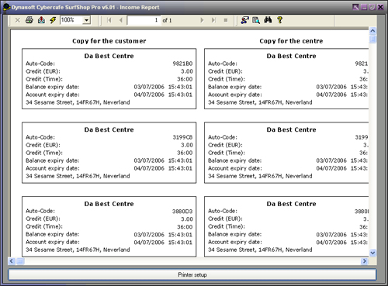Click balance expiry date 03/07/2006 in the 9821B0 card
Screen dimensions: 388x286
149,87
